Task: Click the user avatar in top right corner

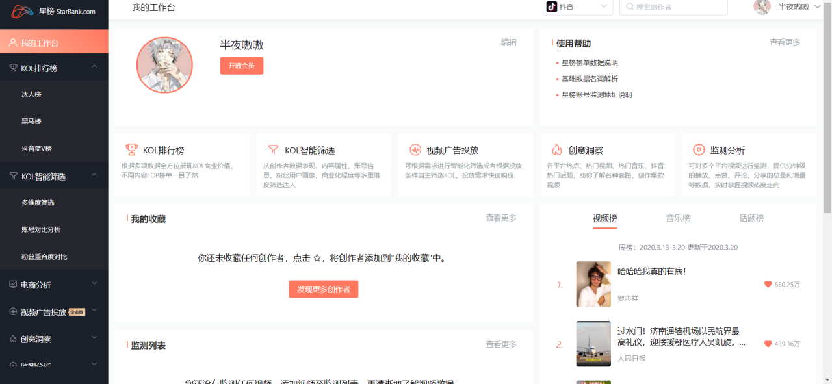Action: (762, 8)
